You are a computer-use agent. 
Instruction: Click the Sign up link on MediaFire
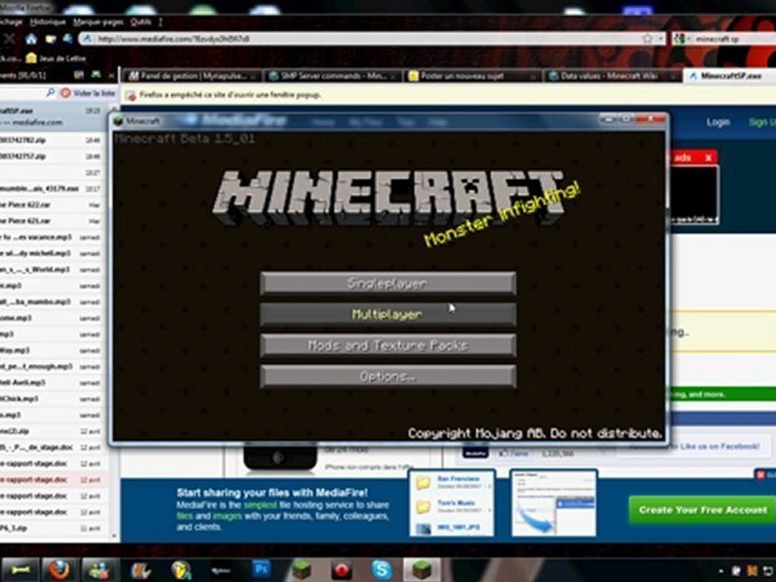(x=761, y=122)
